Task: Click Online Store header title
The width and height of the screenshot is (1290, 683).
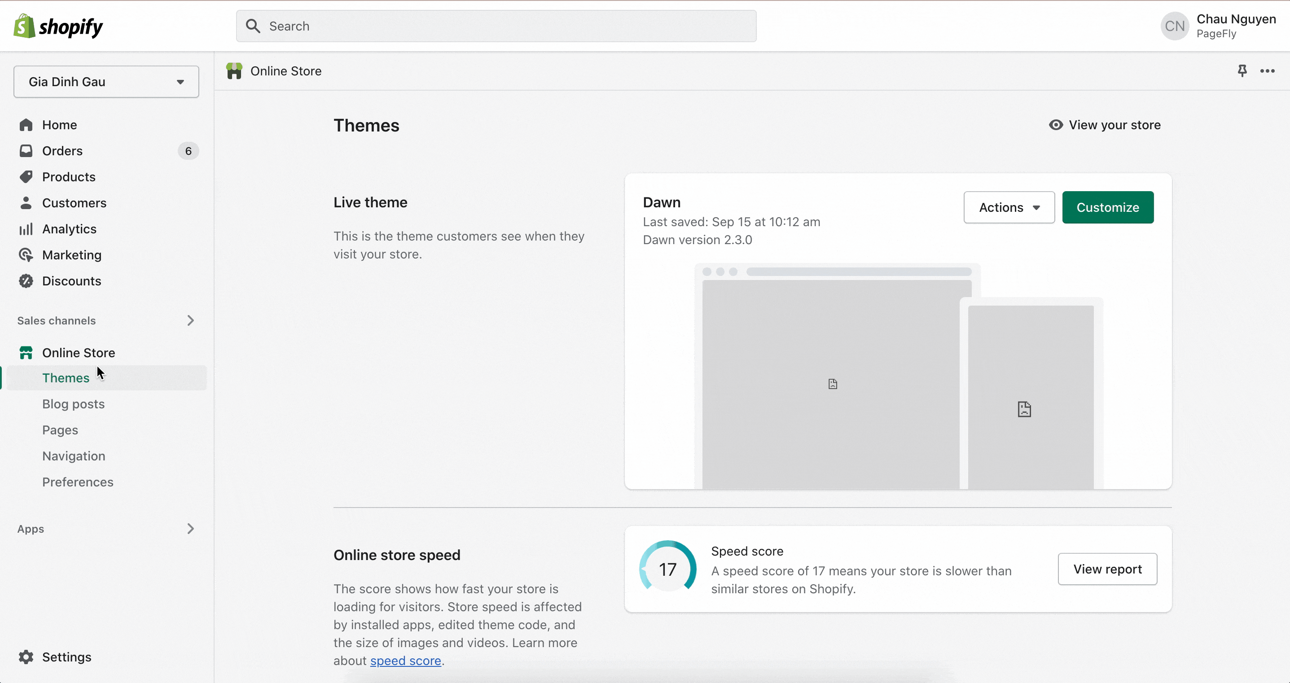Action: point(286,71)
